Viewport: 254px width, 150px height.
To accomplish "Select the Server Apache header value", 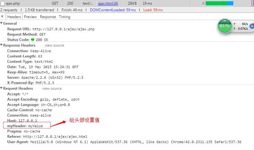I will coord(52,78).
